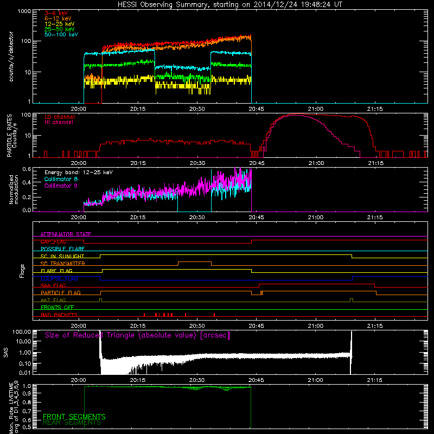434x434 pixels.
Task: Click the 'counts/s/detector' axis label
Action: (x=11, y=56)
